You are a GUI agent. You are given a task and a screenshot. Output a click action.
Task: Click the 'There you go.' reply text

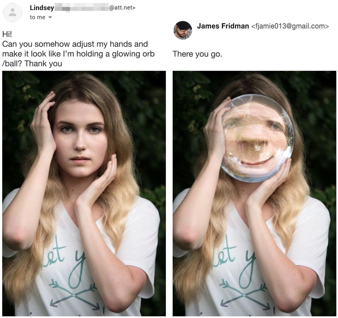[197, 54]
